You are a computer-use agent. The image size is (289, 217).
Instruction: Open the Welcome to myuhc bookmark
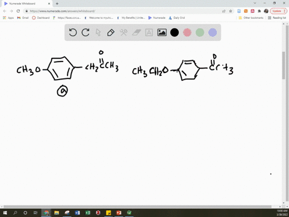(x=99, y=17)
